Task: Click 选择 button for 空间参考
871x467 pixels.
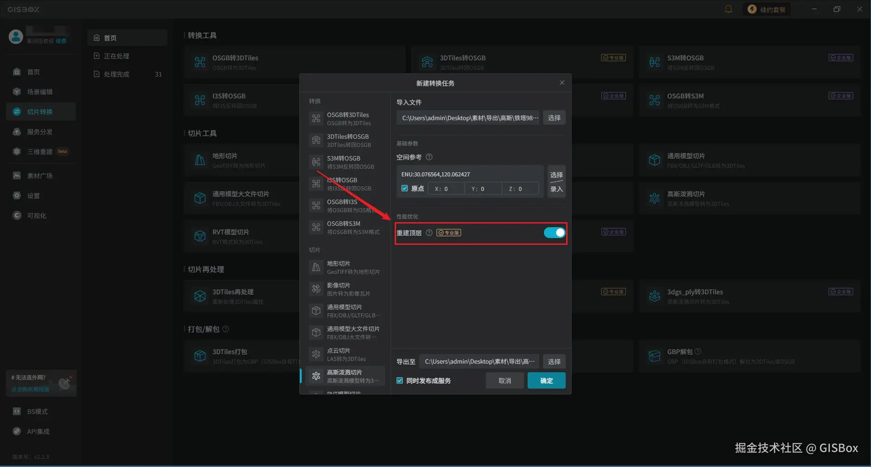Action: click(x=556, y=175)
